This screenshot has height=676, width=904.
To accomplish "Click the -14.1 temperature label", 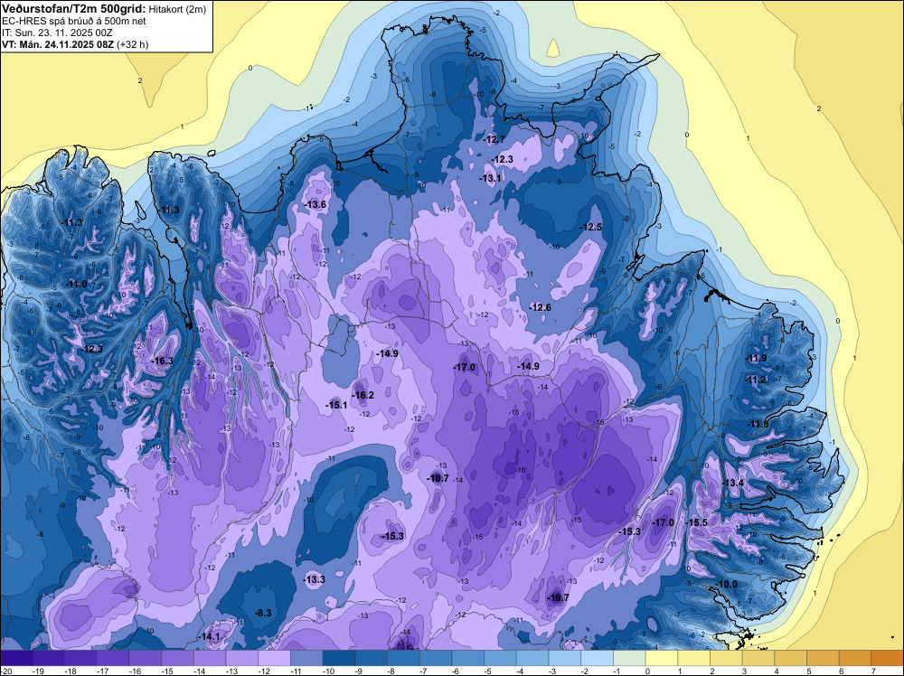I will [210, 637].
